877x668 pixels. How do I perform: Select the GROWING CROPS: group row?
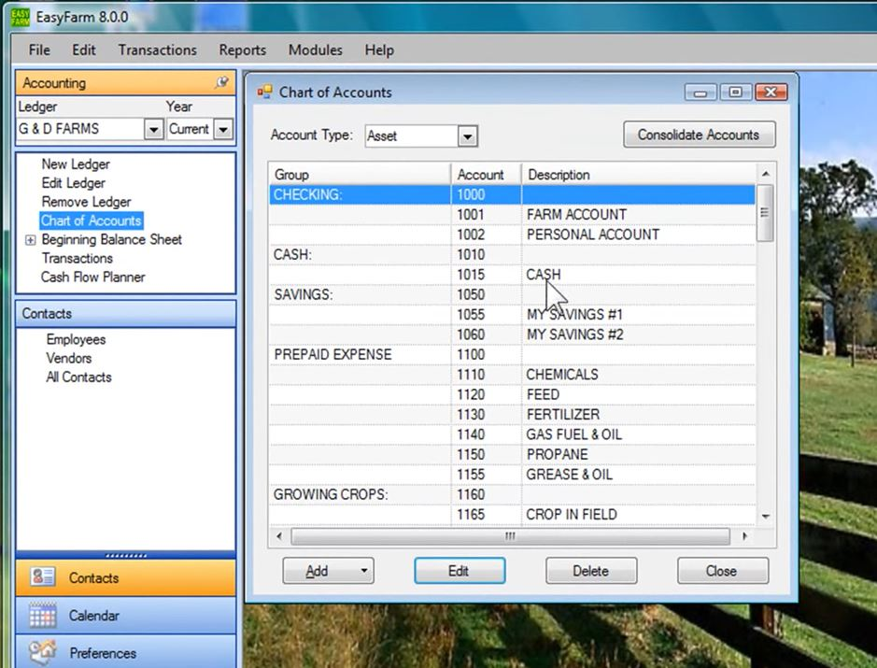pos(512,494)
